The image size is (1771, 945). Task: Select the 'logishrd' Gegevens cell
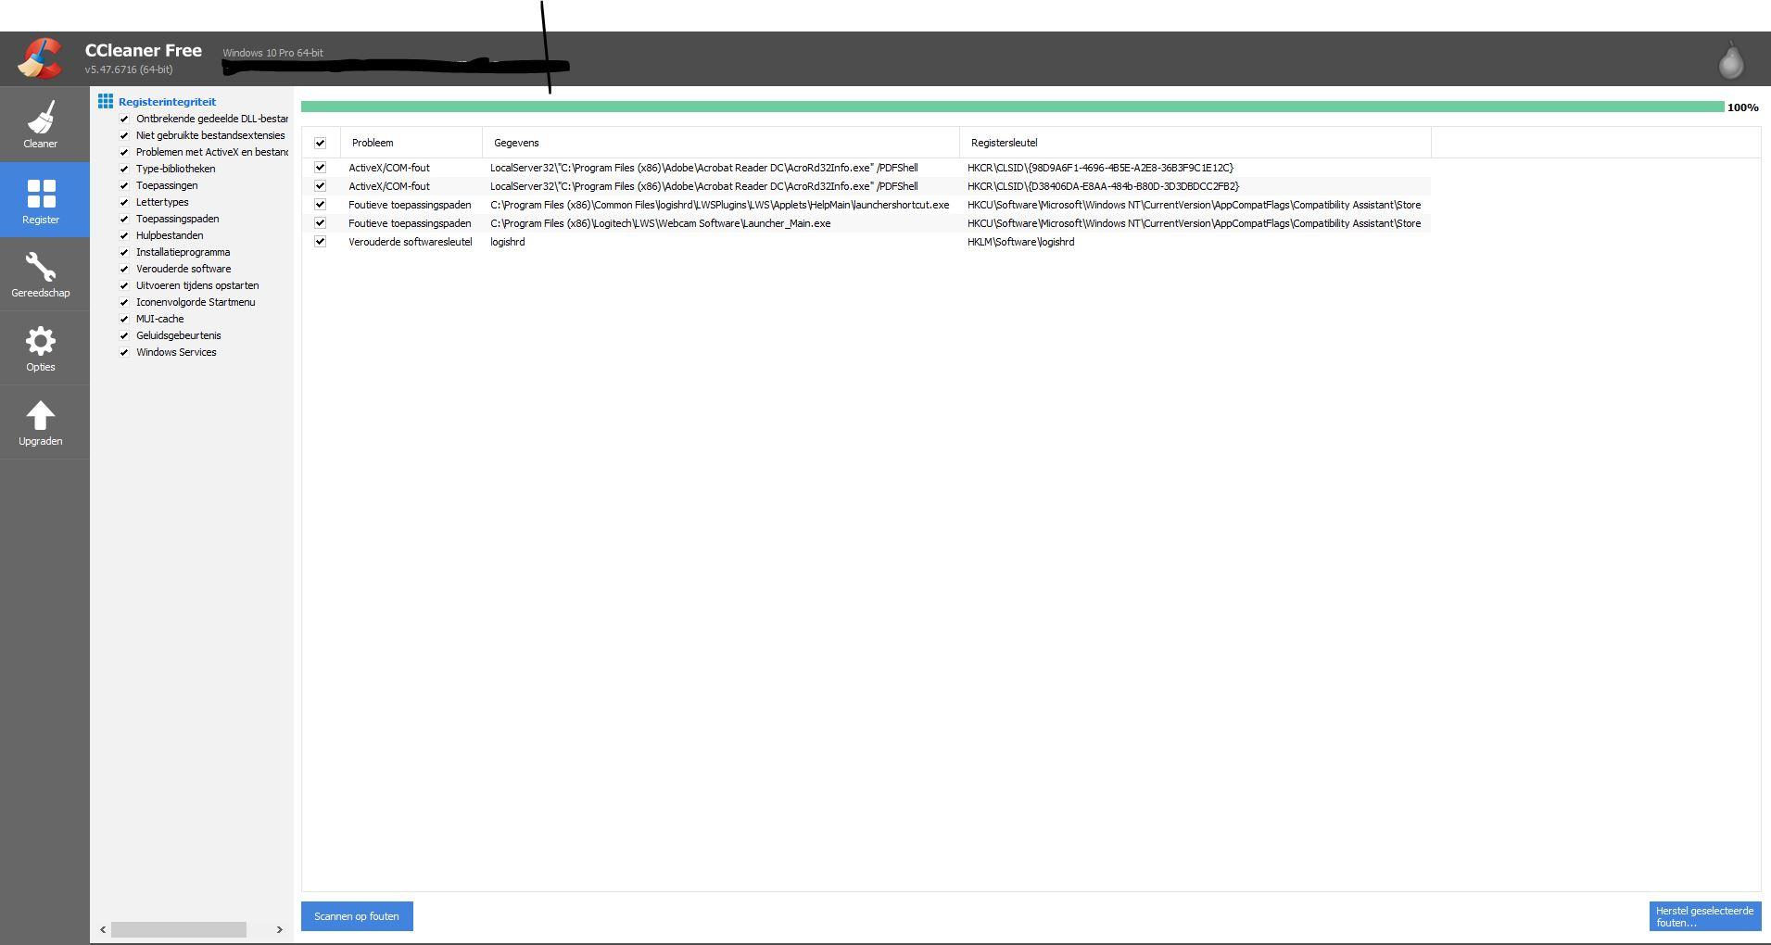[x=508, y=242]
